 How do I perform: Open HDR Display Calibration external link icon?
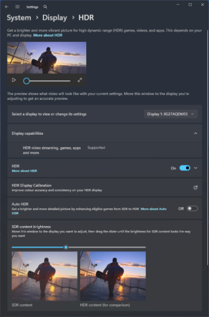[x=195, y=188]
